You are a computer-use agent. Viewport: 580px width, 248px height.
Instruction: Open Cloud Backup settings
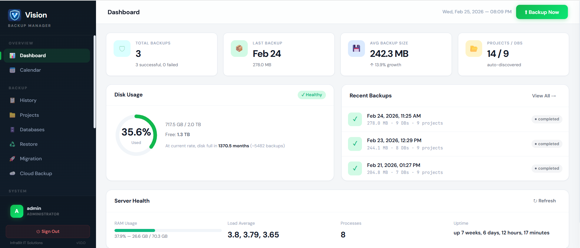point(47,174)
